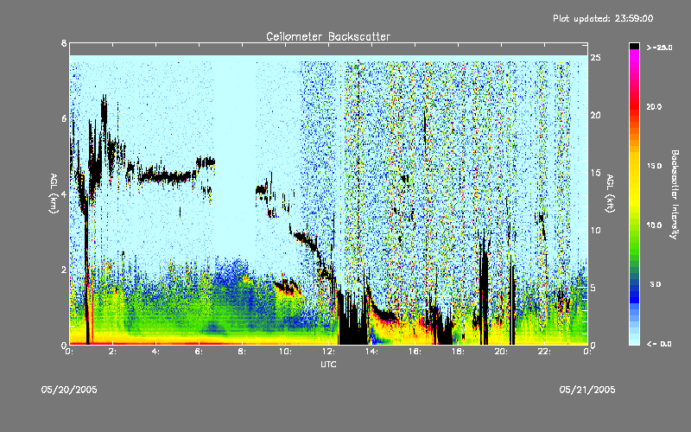691x432 pixels.
Task: Select the start date 05/20/2005
Action: [x=69, y=390]
